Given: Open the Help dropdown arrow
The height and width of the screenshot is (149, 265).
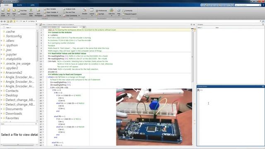Looking at the screenshot, I should point(119,16).
